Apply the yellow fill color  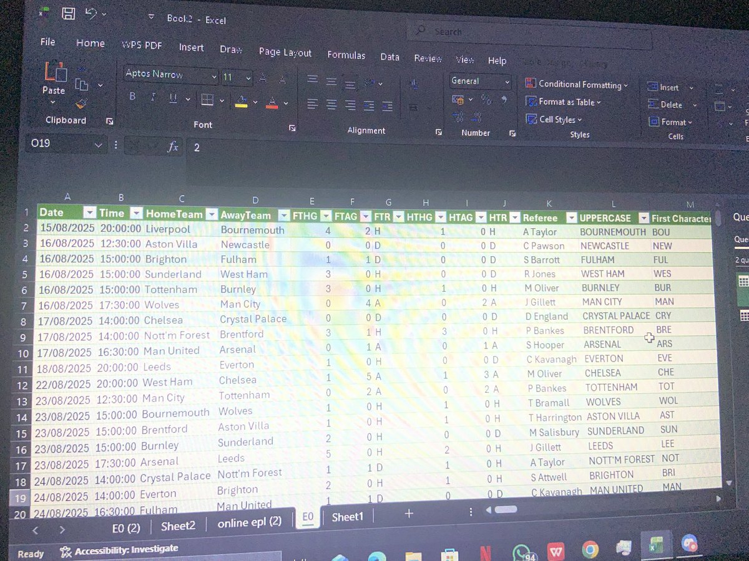point(241,102)
